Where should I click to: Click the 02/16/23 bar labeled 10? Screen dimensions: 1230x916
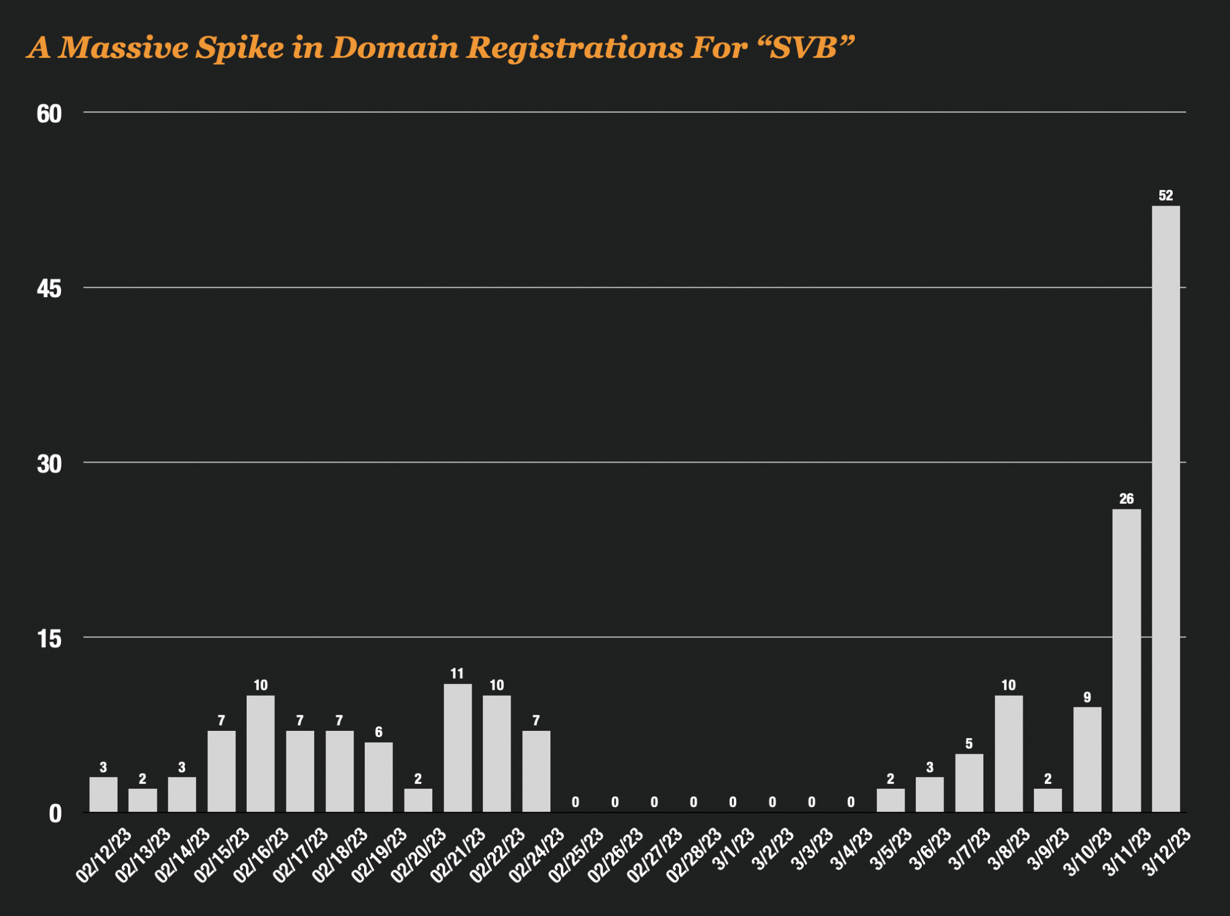261,754
